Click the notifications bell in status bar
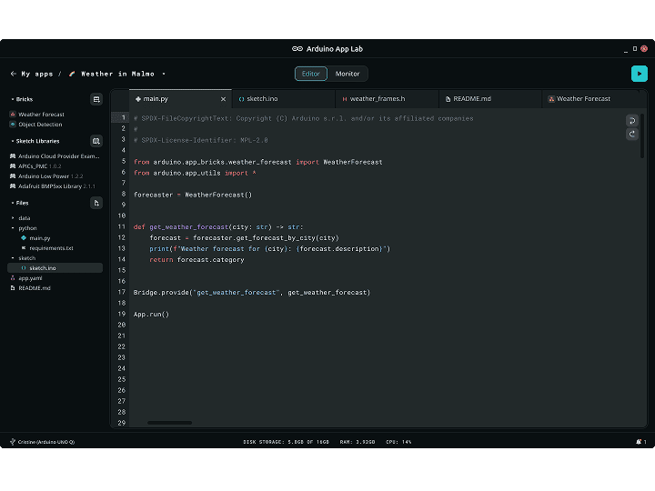Viewport: 655px width, 491px height. [x=639, y=442]
